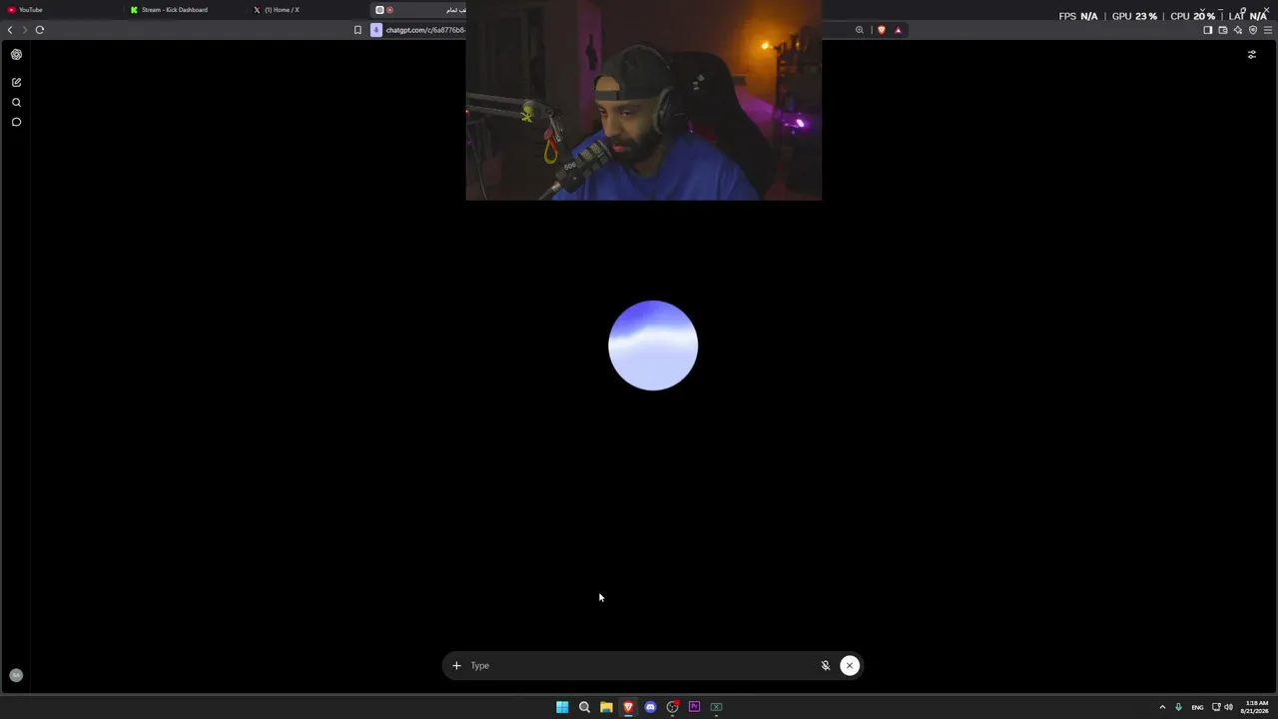Click the microphone permission icon in address bar
The image size is (1278, 719).
376,30
